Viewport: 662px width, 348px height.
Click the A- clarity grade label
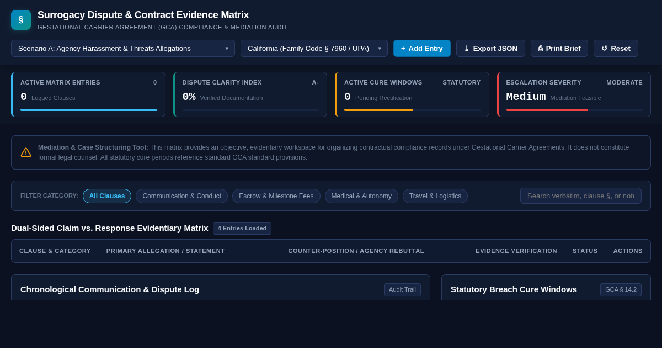point(315,82)
